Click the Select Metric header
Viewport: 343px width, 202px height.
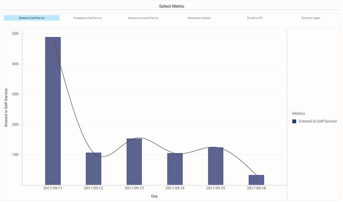[x=171, y=6]
